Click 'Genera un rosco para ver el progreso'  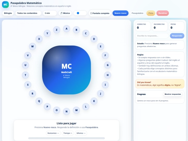pyautogui.click(x=153, y=101)
